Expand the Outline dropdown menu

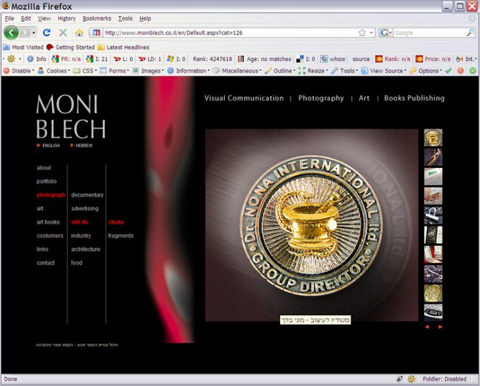click(x=280, y=71)
